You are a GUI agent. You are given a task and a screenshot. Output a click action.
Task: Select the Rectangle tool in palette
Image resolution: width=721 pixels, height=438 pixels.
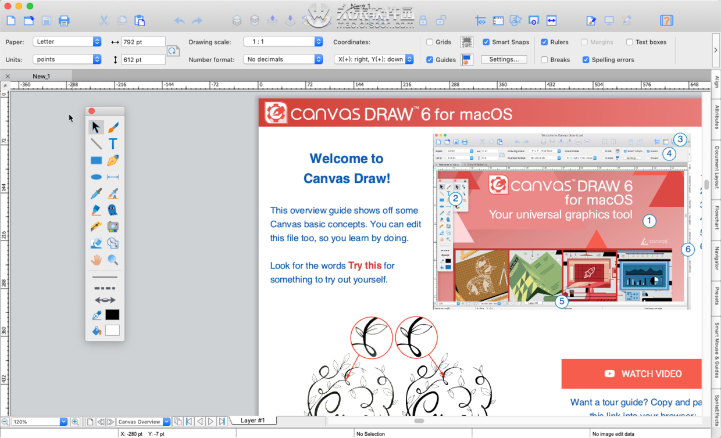(x=96, y=161)
